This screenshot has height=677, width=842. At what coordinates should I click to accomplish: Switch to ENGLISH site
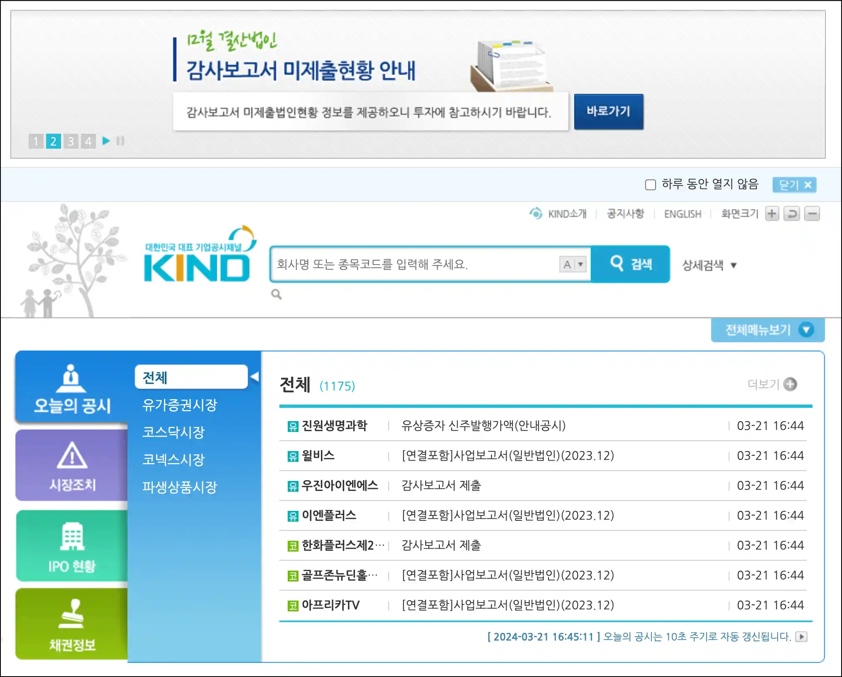click(x=683, y=214)
